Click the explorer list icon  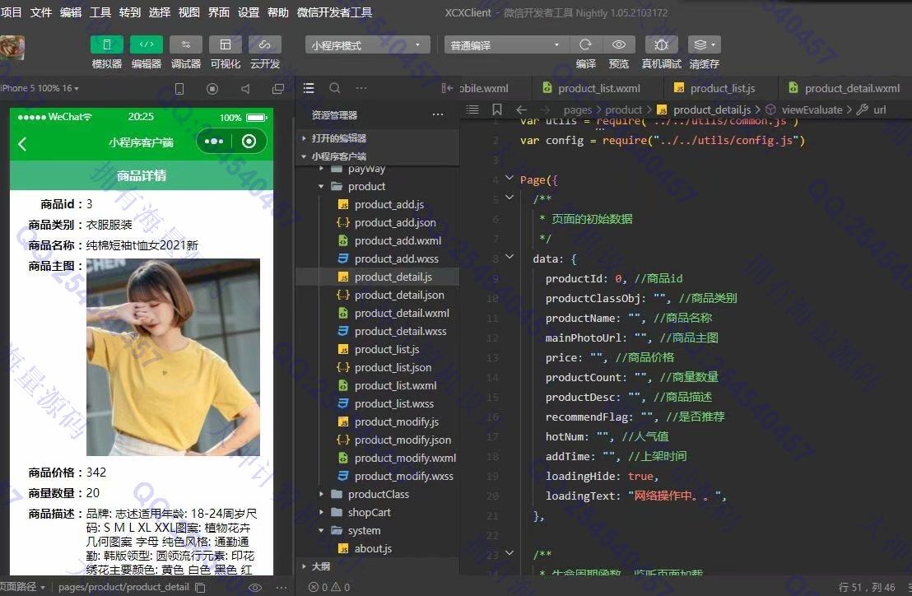[x=309, y=88]
